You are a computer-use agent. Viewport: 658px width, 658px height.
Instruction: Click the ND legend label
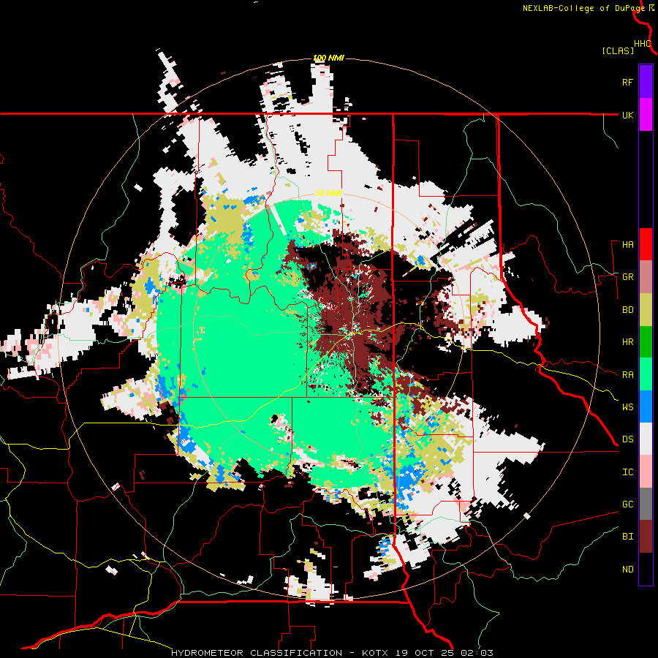click(x=627, y=570)
